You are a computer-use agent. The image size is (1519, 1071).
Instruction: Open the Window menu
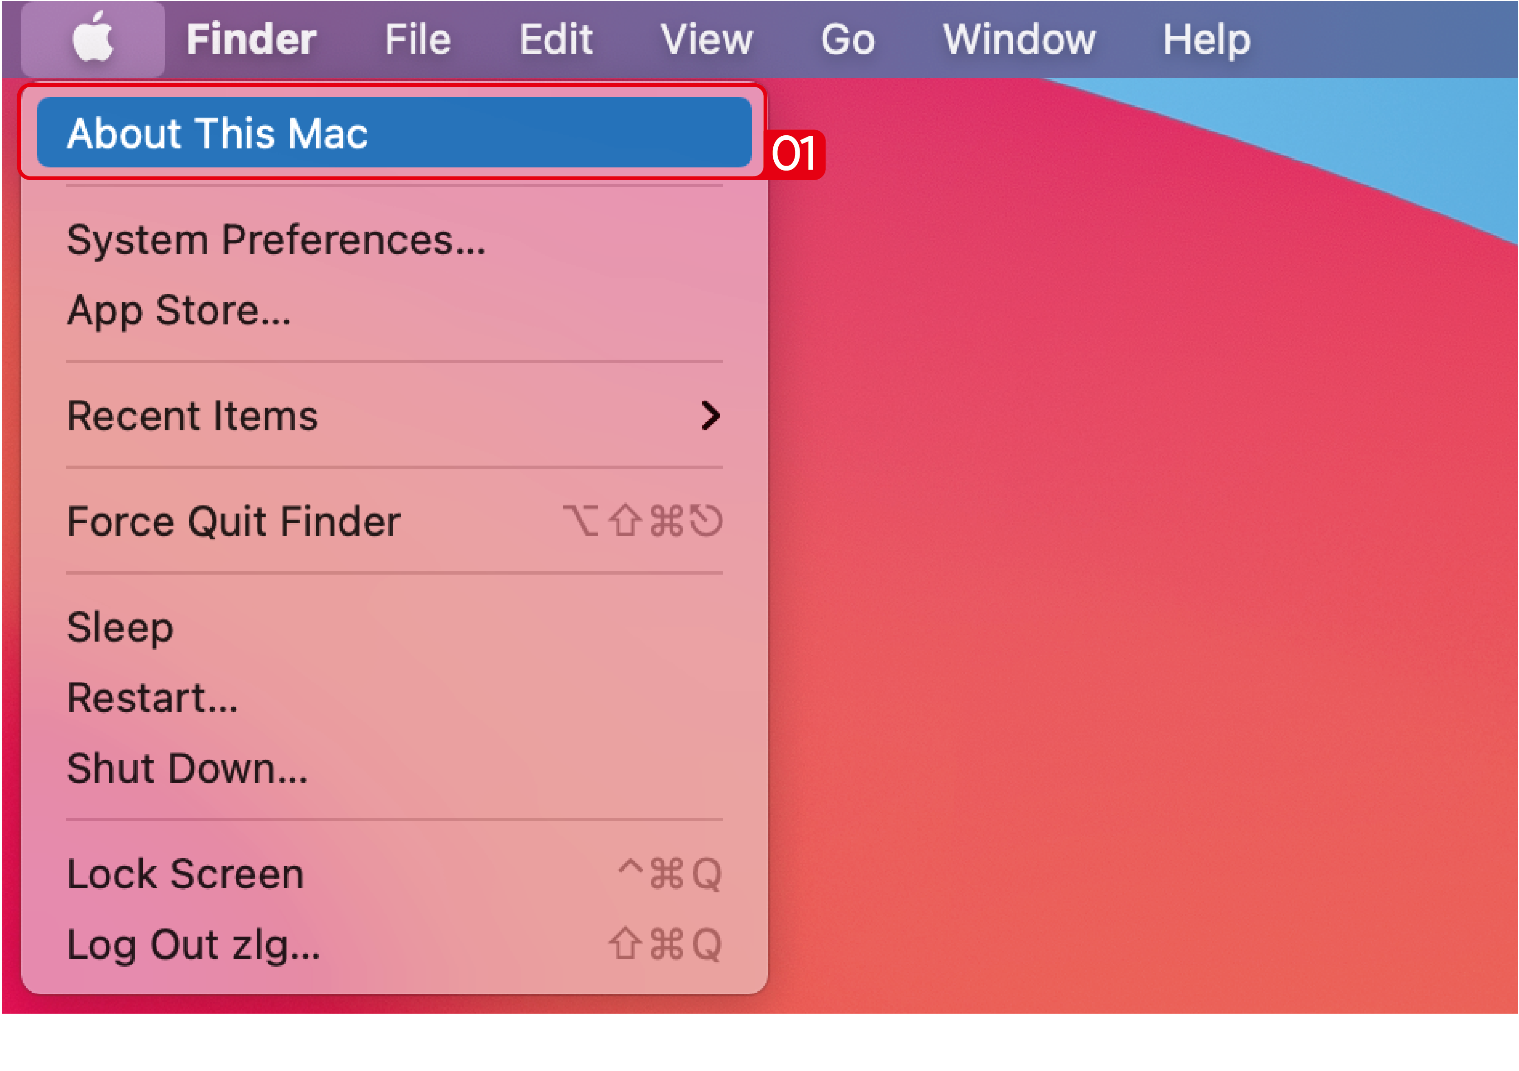click(x=1019, y=38)
